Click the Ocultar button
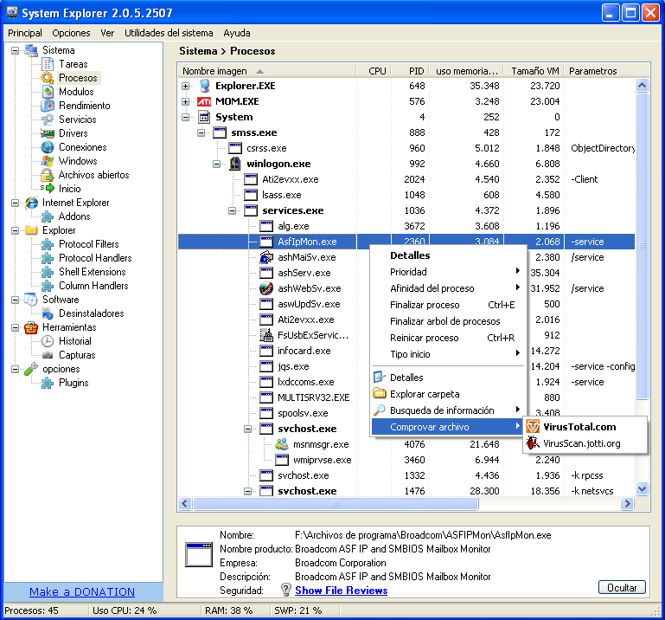The height and width of the screenshot is (620, 665). coord(622,588)
